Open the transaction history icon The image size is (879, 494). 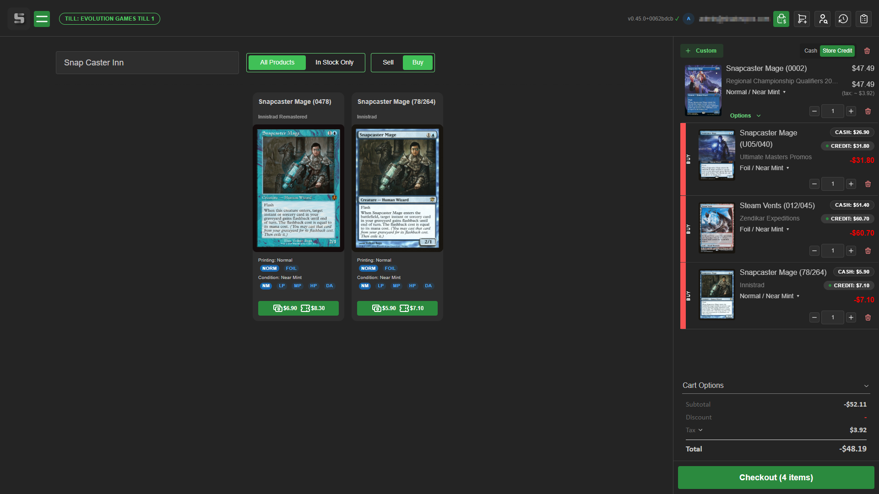pyautogui.click(x=843, y=19)
